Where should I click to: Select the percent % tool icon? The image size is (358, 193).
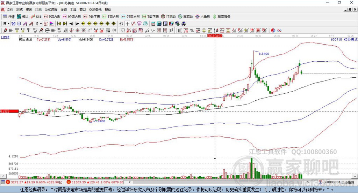tap(192, 30)
